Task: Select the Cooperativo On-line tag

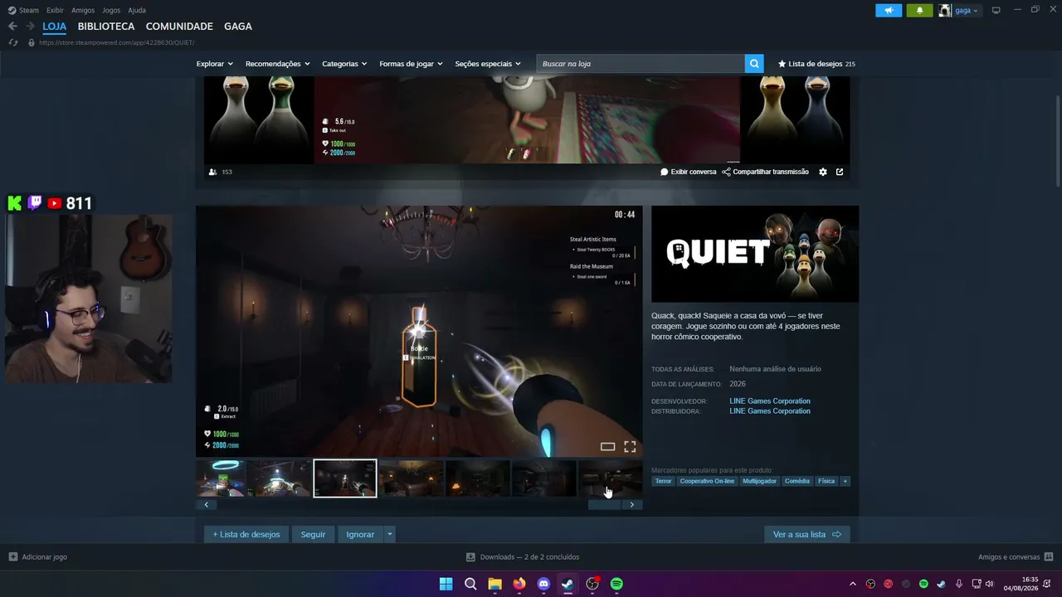Action: point(707,481)
